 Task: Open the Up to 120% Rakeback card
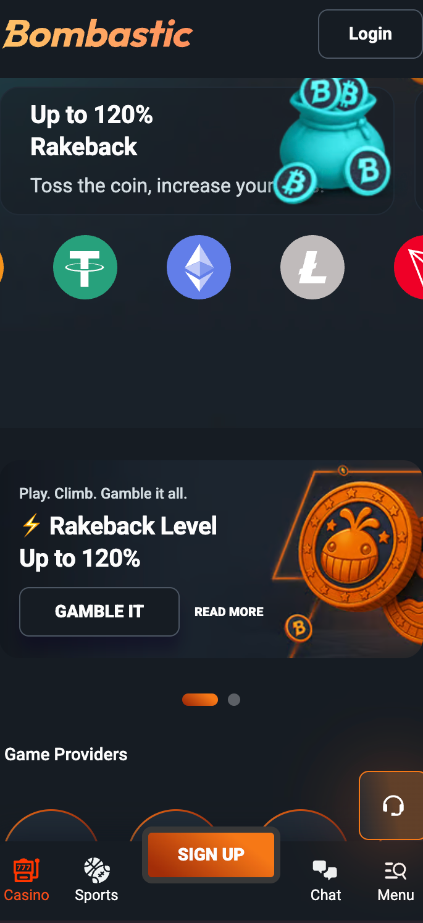point(197,150)
